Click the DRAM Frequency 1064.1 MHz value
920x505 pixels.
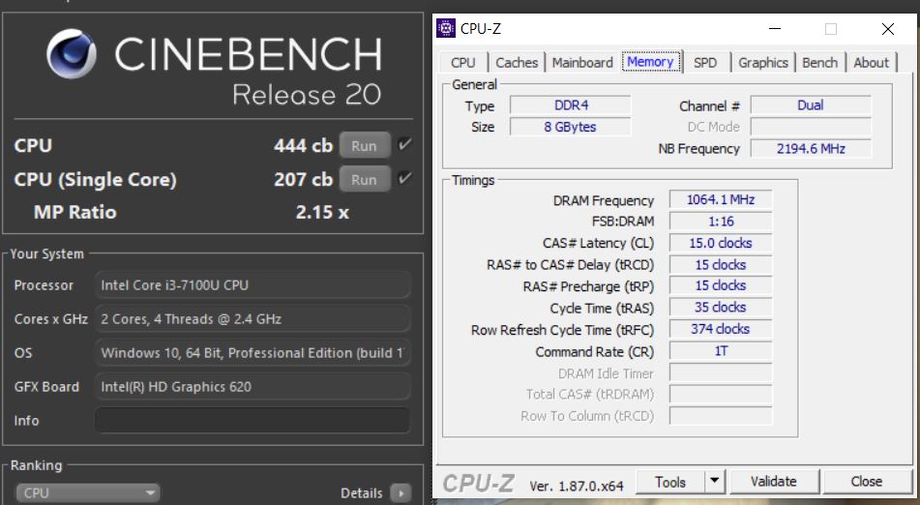tap(721, 200)
